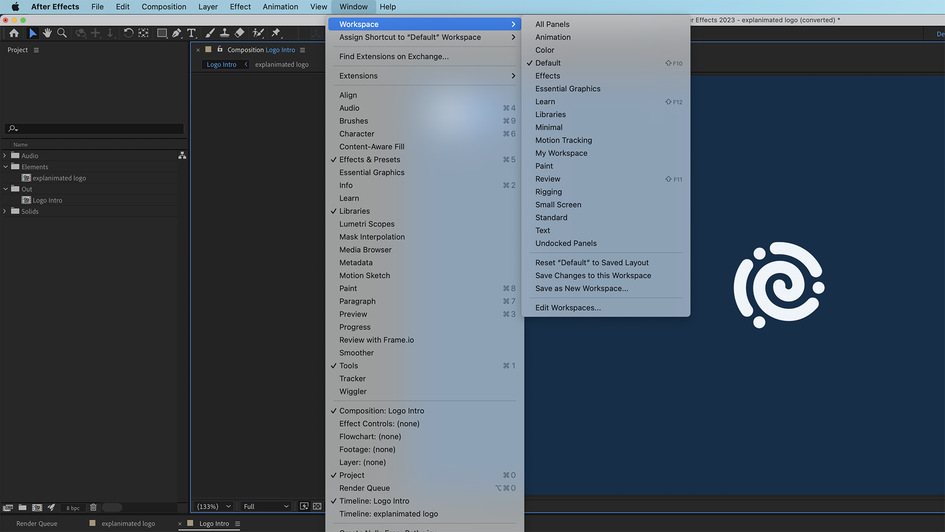The image size is (945, 532).
Task: Click the 8 bpc color depth control
Action: tap(72, 507)
